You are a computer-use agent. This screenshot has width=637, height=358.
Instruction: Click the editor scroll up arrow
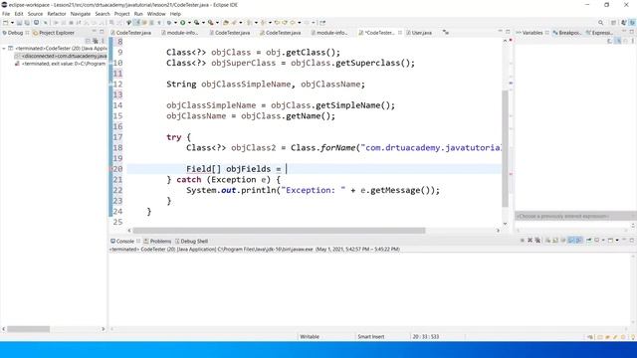[505, 41]
